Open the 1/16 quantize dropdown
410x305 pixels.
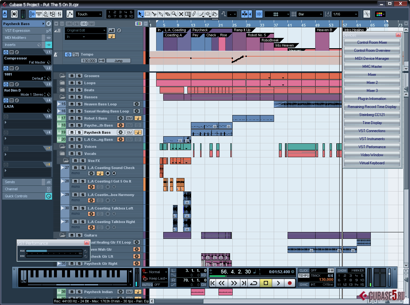[345, 14]
